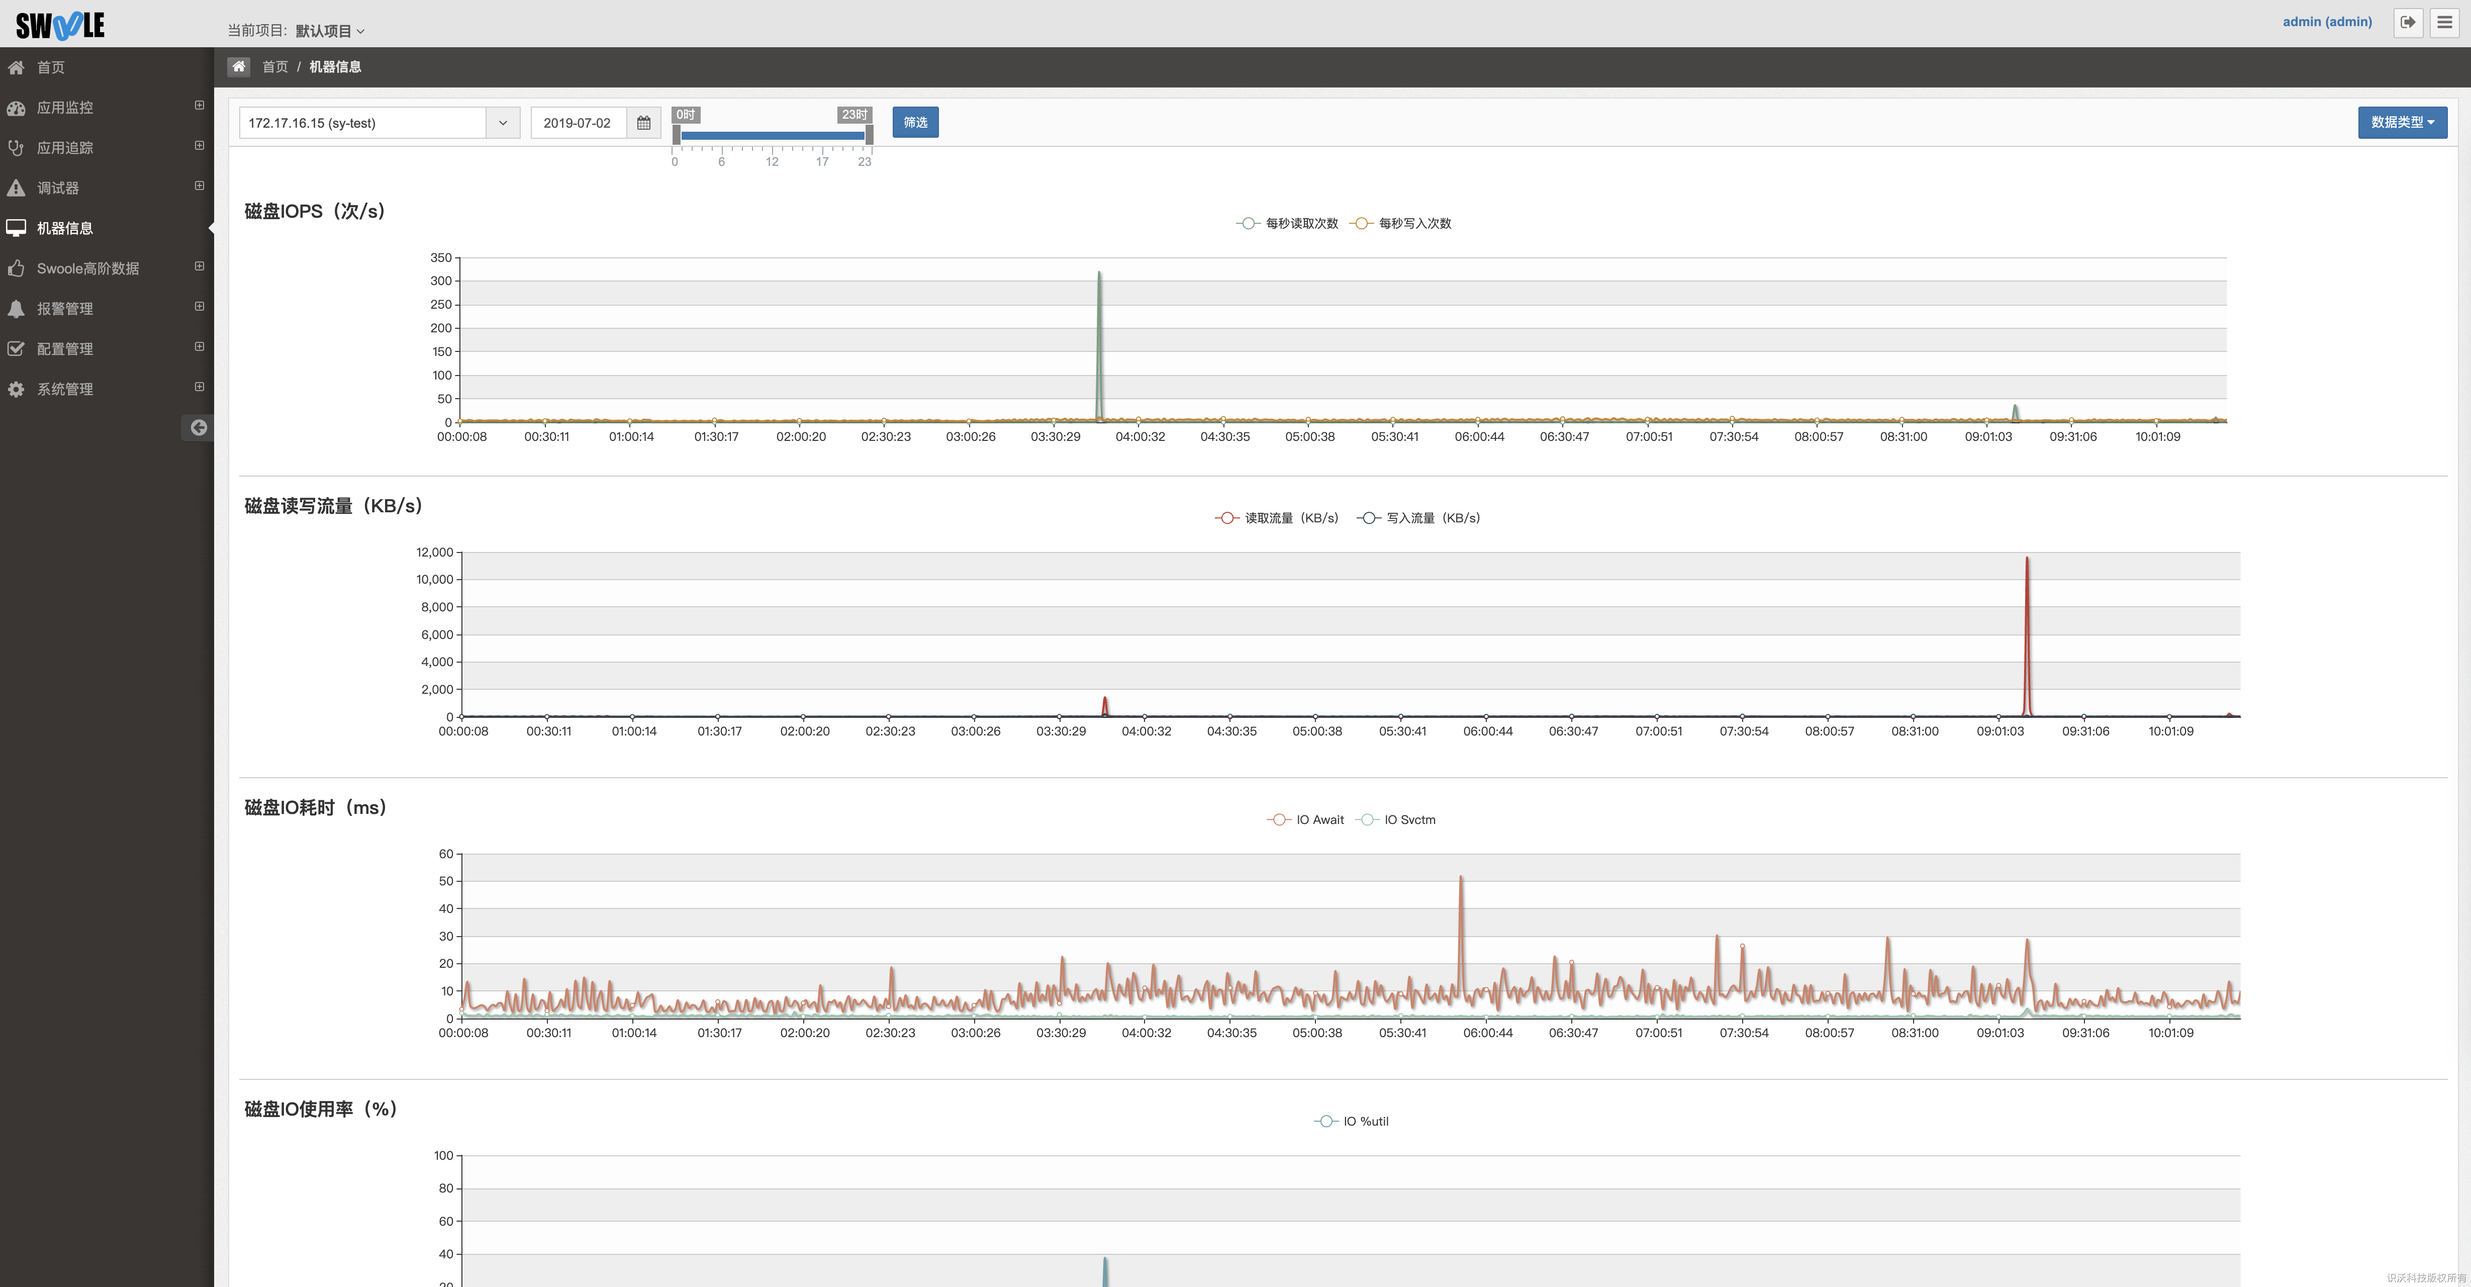The height and width of the screenshot is (1287, 2471).
Task: Click the admin (admin) user link
Action: [2327, 22]
